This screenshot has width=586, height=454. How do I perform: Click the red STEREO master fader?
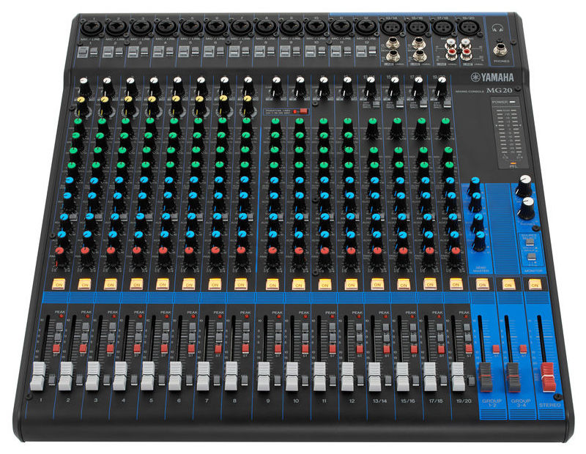[x=549, y=377]
